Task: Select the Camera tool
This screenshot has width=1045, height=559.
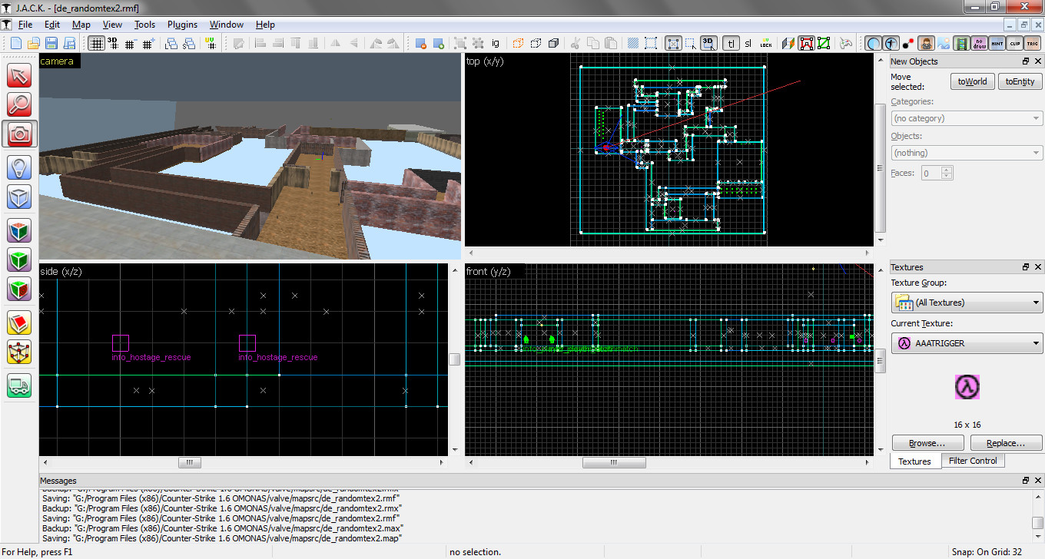Action: 19,135
